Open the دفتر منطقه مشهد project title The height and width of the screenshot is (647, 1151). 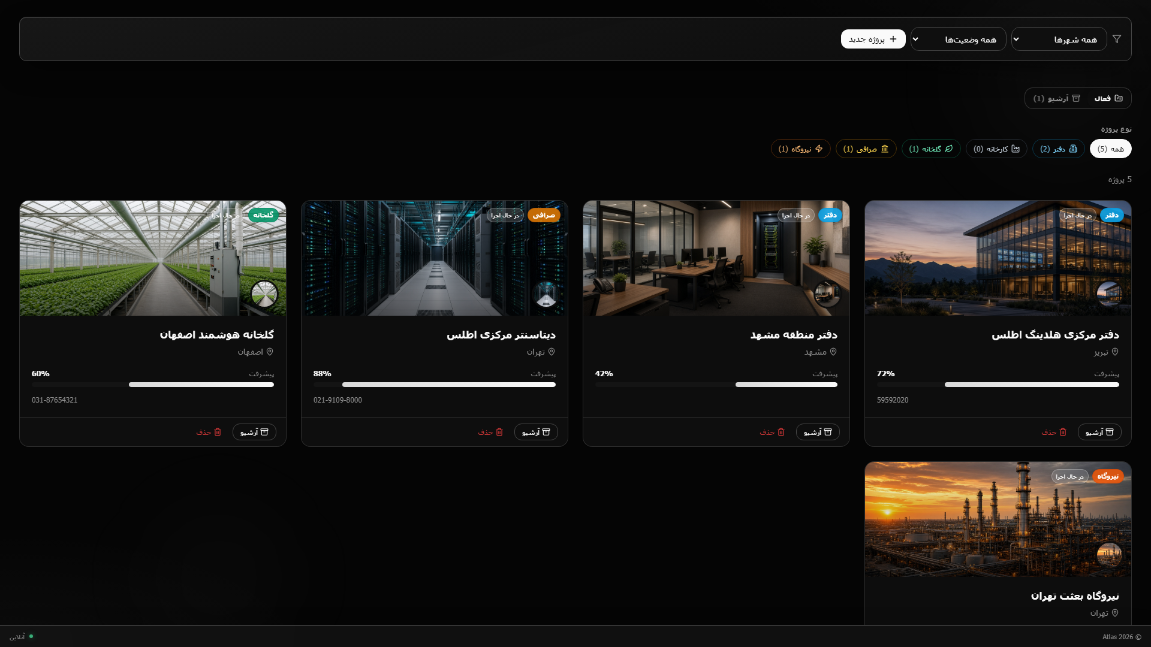(x=794, y=335)
